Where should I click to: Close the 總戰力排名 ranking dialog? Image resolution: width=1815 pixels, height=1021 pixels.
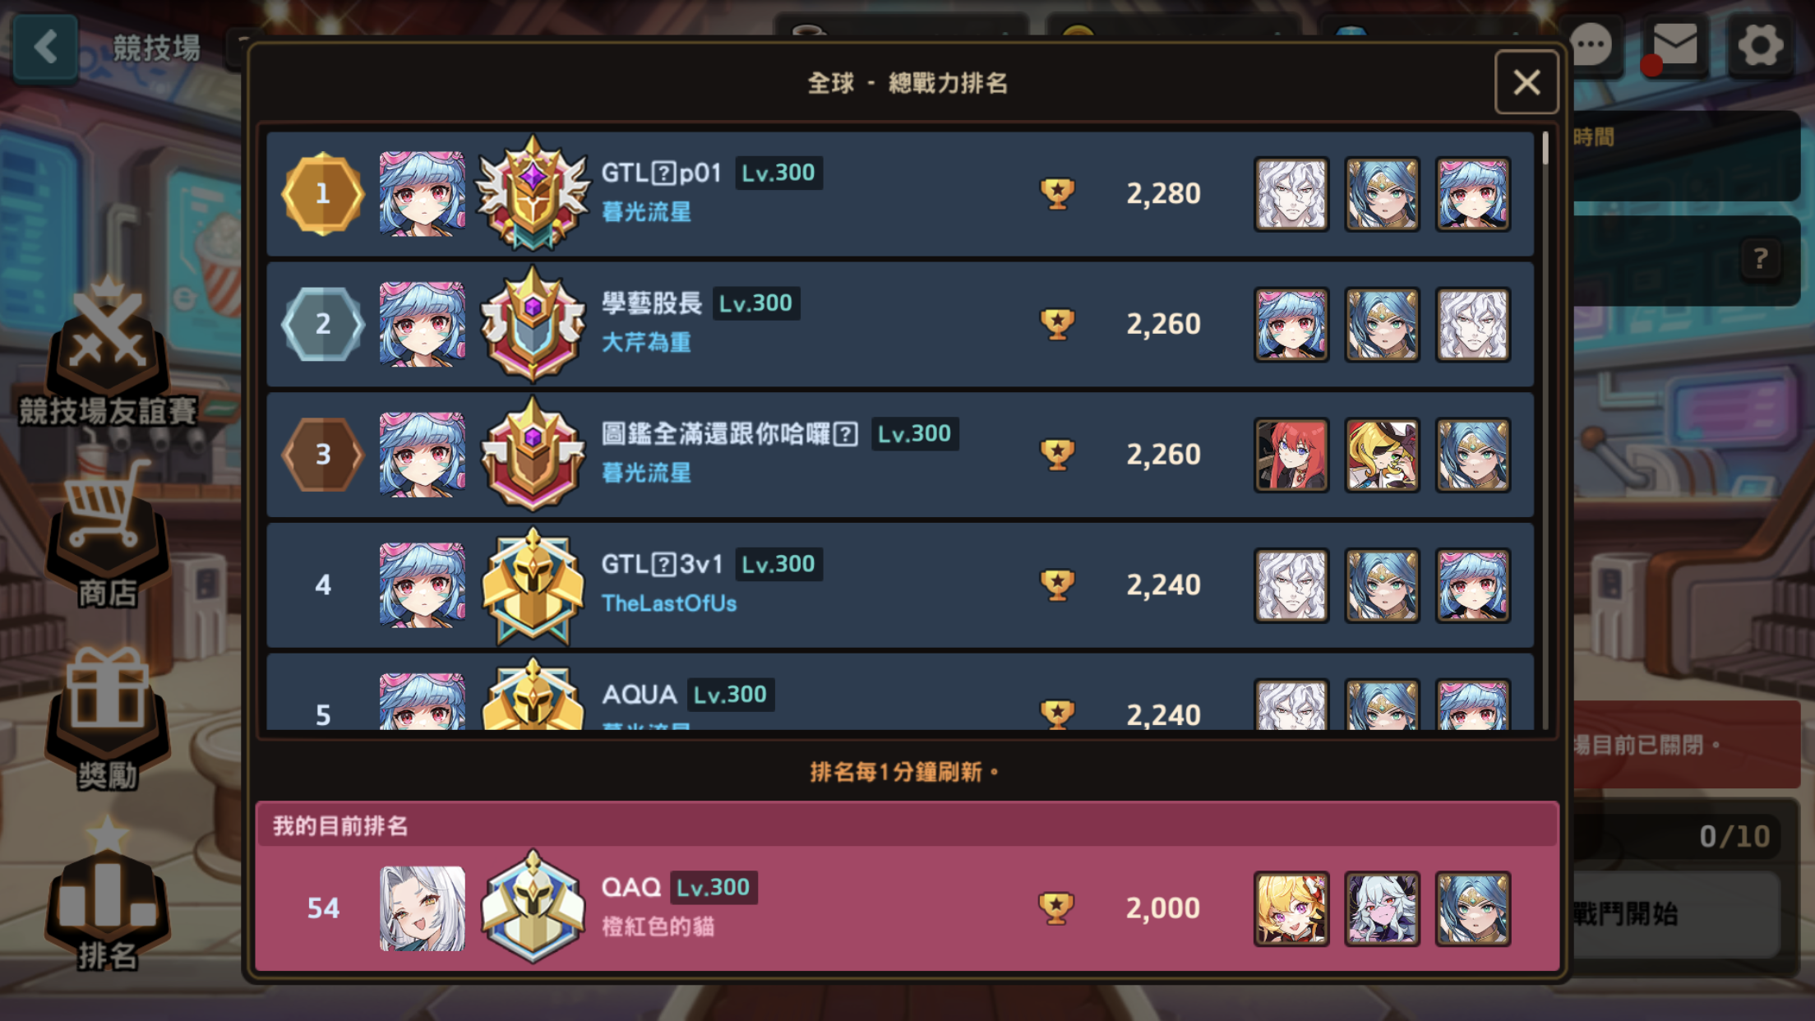(1526, 82)
